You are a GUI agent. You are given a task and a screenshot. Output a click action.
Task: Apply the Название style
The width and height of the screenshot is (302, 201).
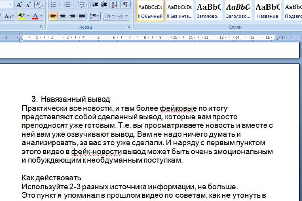[267, 11]
